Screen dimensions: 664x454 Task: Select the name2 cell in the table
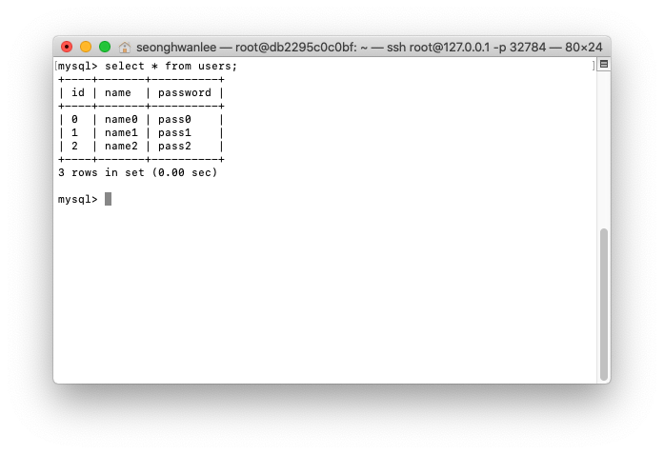click(121, 146)
